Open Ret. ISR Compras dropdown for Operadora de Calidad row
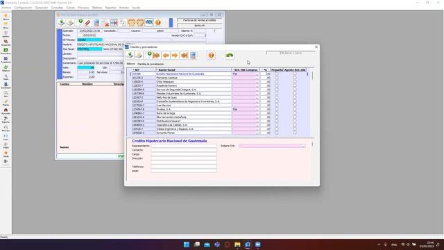The width and height of the screenshot is (444, 250). [257, 125]
